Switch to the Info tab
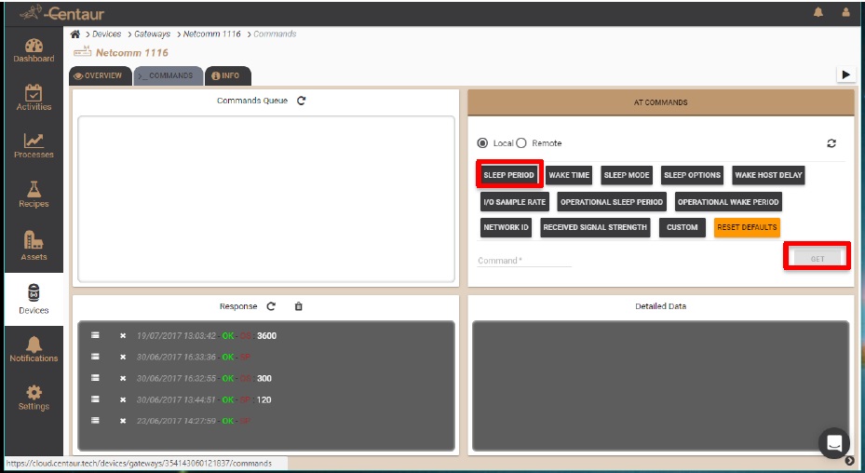The width and height of the screenshot is (865, 473). point(226,76)
